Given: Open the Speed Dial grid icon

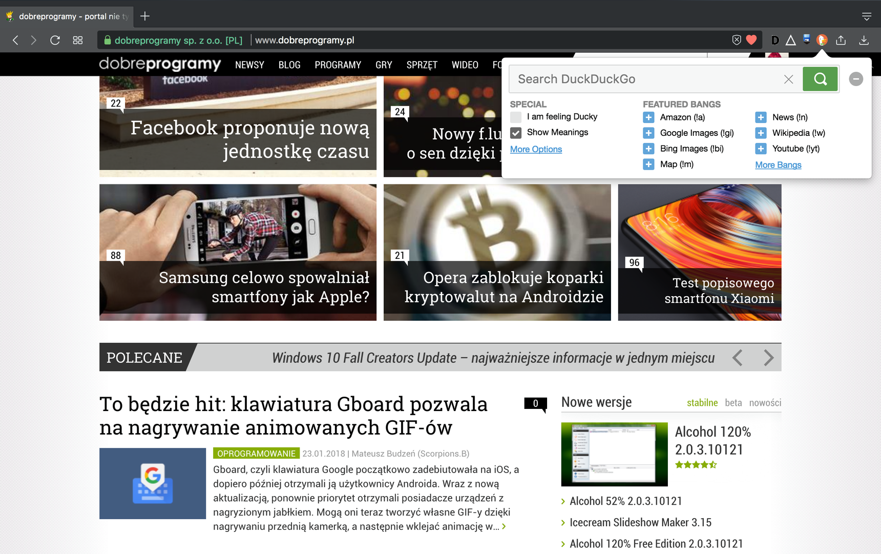Looking at the screenshot, I should click(78, 40).
